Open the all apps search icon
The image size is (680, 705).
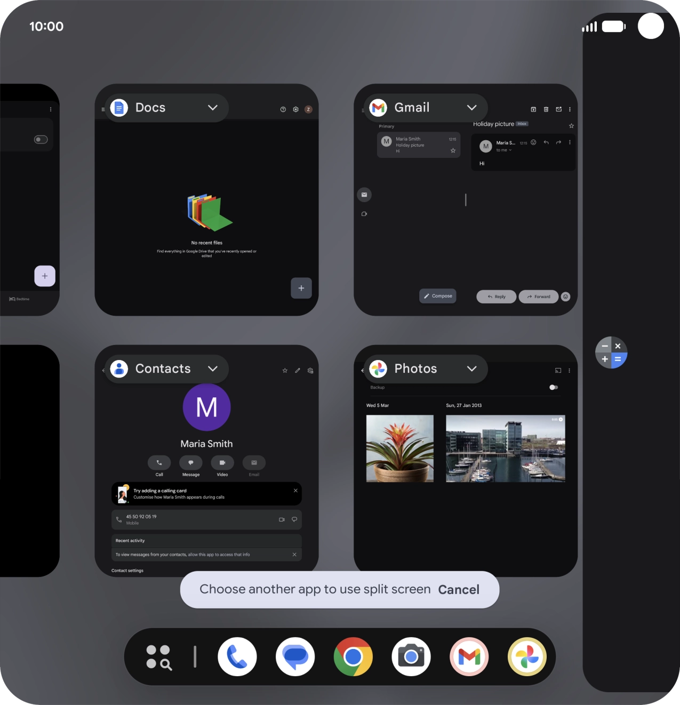159,657
